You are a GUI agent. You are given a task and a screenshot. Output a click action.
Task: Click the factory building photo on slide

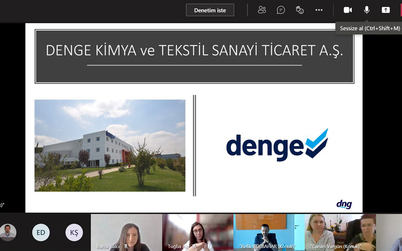coord(110,146)
